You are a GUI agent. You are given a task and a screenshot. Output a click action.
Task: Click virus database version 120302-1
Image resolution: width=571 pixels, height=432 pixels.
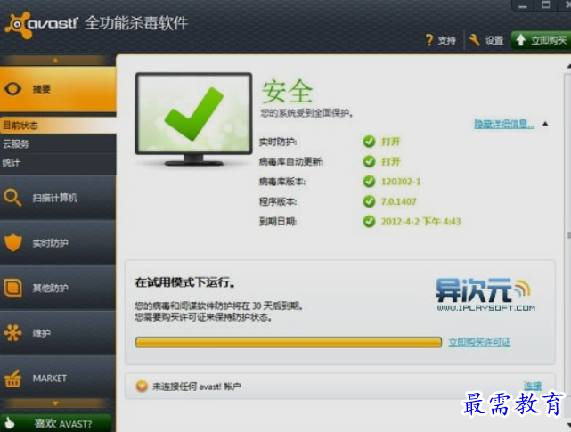click(x=401, y=182)
